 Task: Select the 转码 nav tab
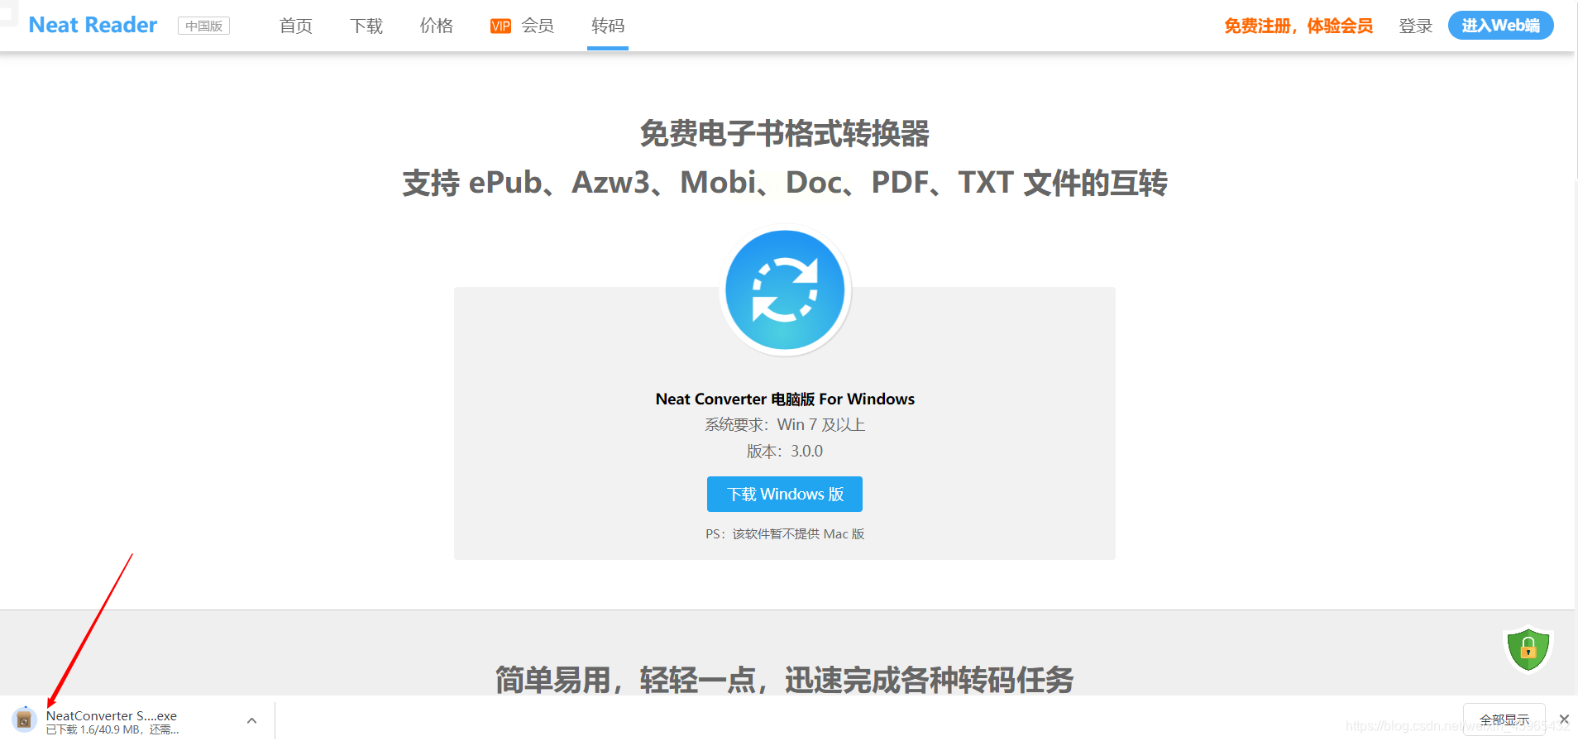pos(608,26)
